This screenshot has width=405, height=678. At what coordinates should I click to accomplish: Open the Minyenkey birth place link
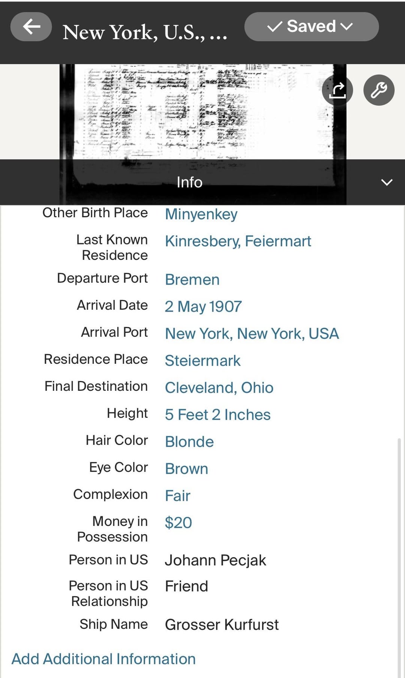pos(201,214)
